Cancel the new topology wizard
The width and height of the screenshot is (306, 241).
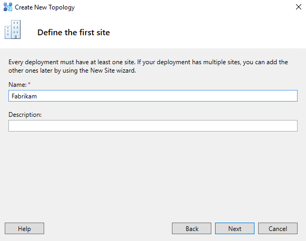coord(278,228)
